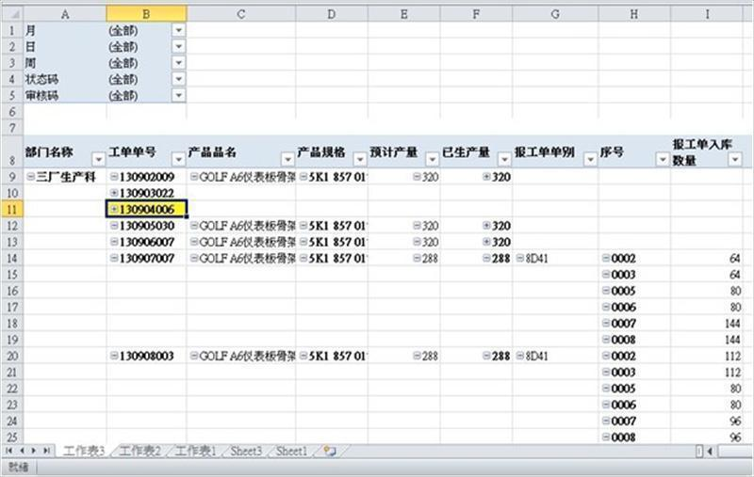Collapse work order 130906007
The height and width of the screenshot is (477, 754).
[114, 242]
